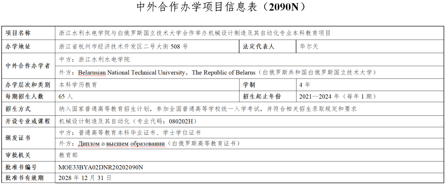The image size is (446, 185).
Task: Click the label 批准书编号
Action: [21, 167]
